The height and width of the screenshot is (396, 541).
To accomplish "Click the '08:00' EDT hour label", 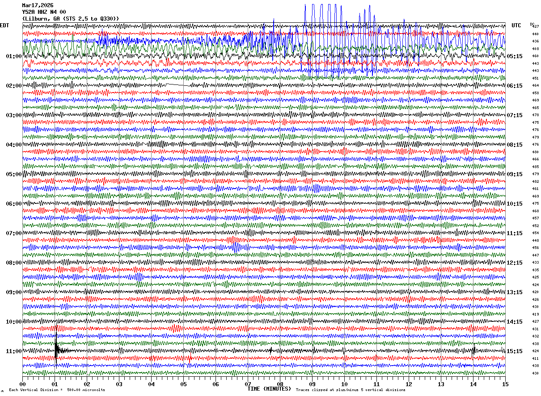I will click(13, 263).
